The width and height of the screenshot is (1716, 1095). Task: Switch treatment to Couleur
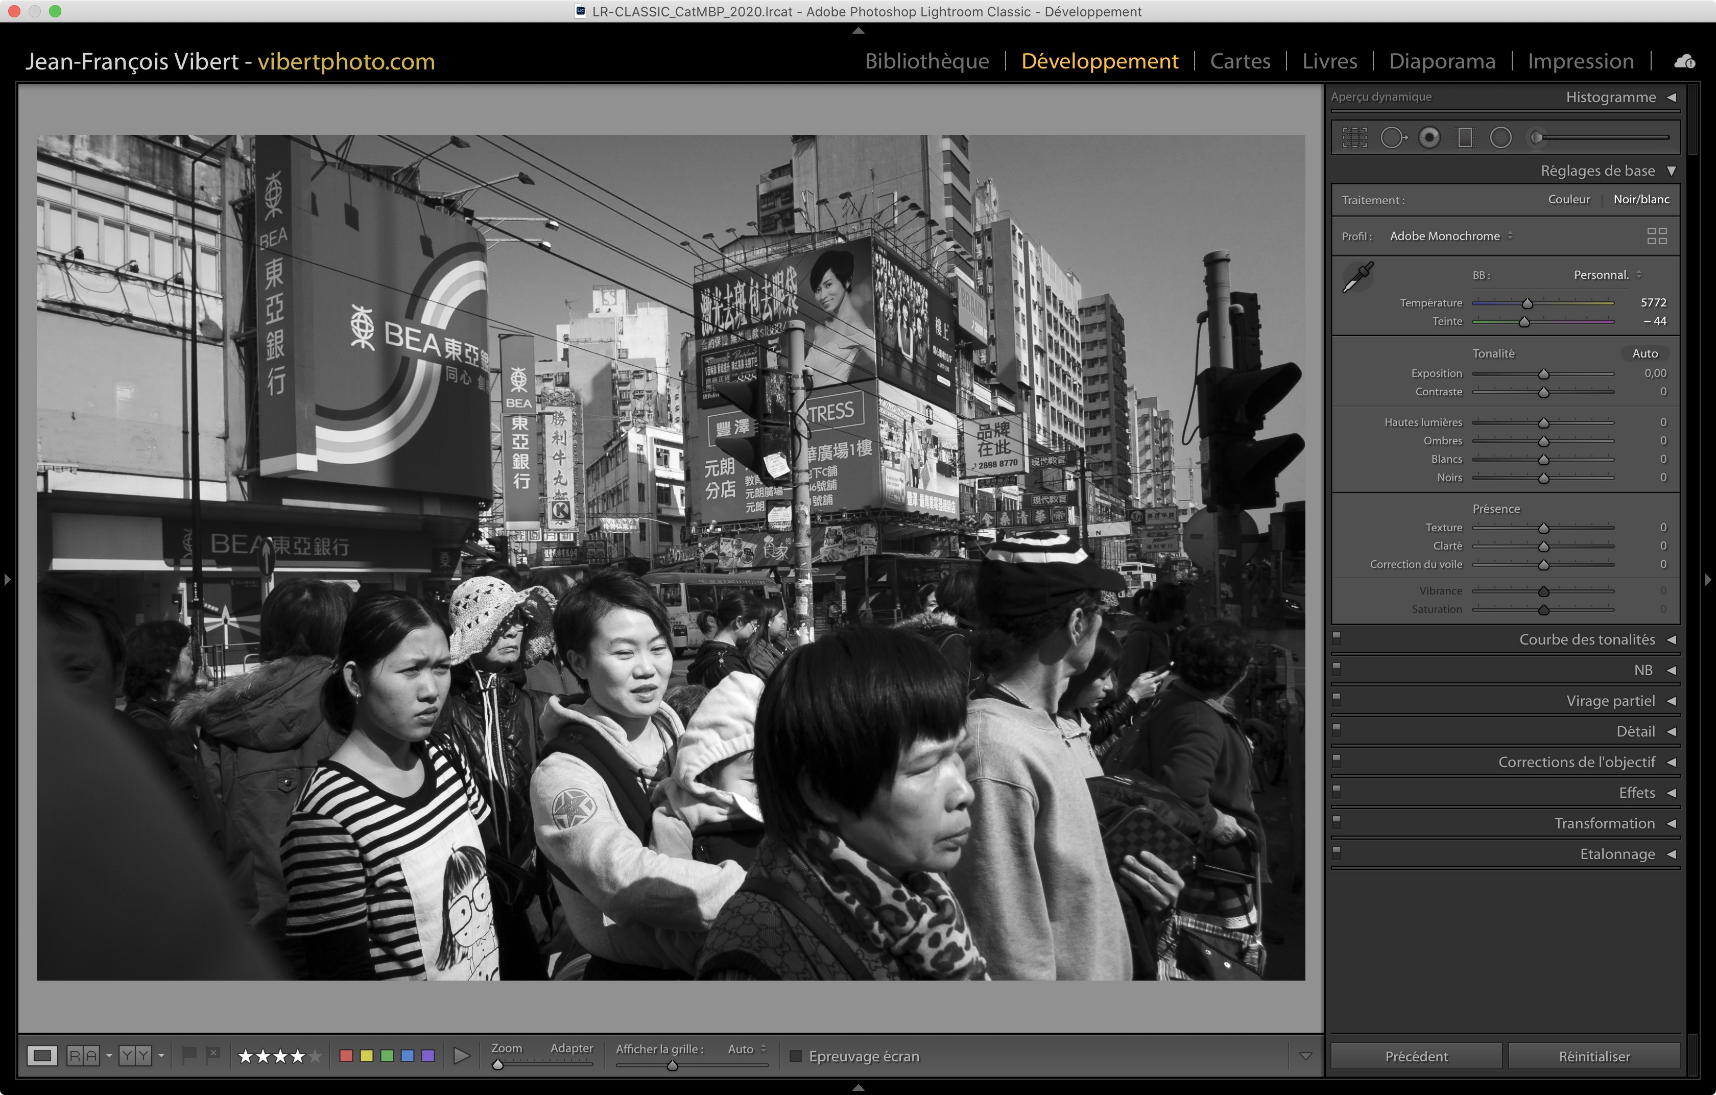pyautogui.click(x=1568, y=200)
